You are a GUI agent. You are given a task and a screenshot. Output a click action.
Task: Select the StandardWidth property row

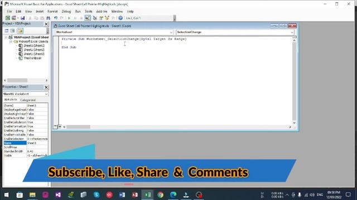pyautogui.click(x=26, y=151)
